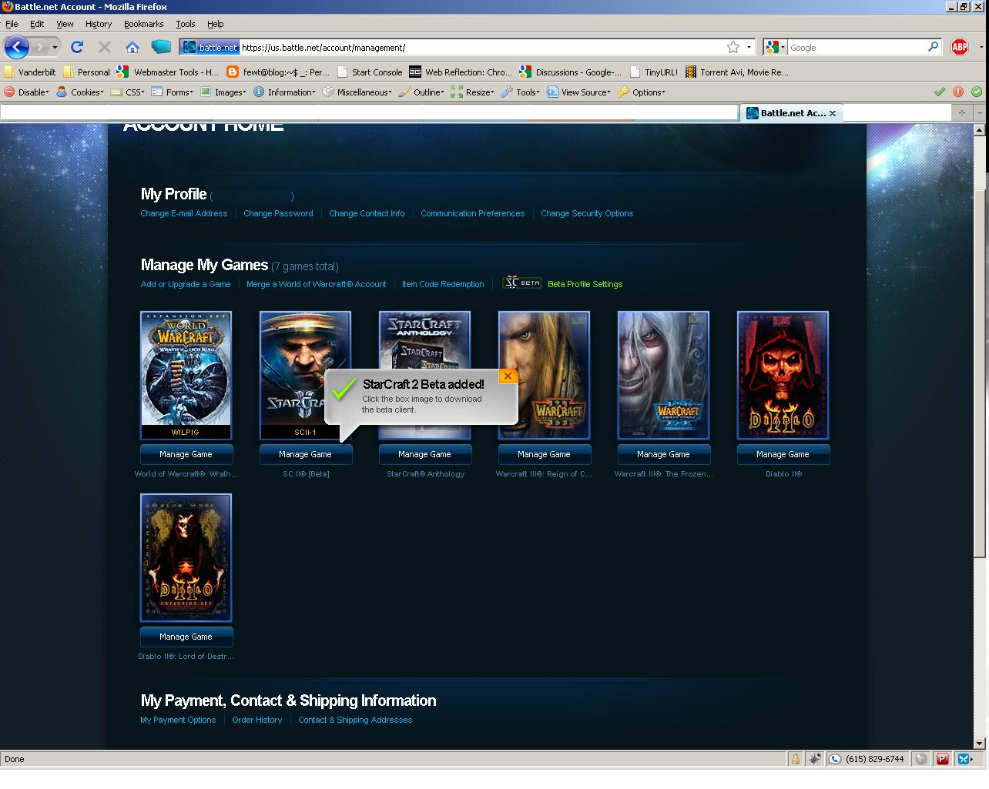Open the Start Console bookmark

tap(369, 72)
